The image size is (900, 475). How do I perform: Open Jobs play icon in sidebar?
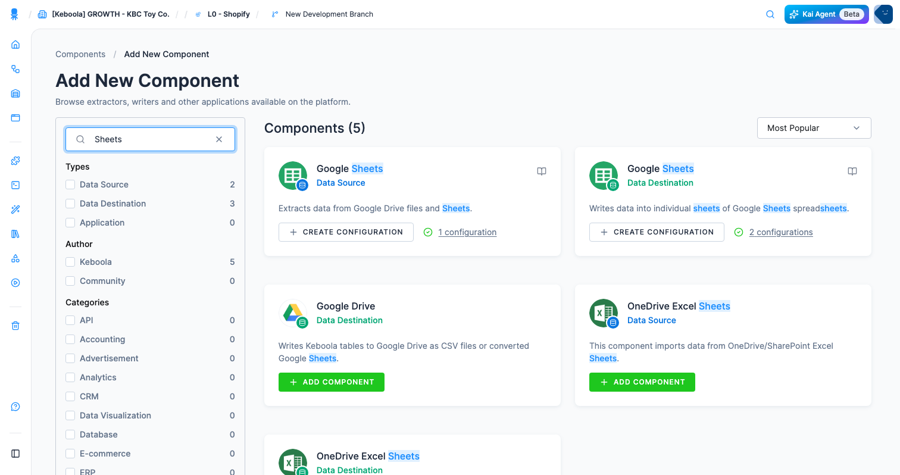[15, 283]
